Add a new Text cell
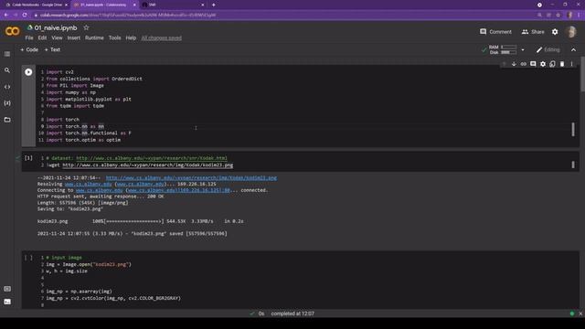The width and height of the screenshot is (585, 329). click(x=52, y=49)
